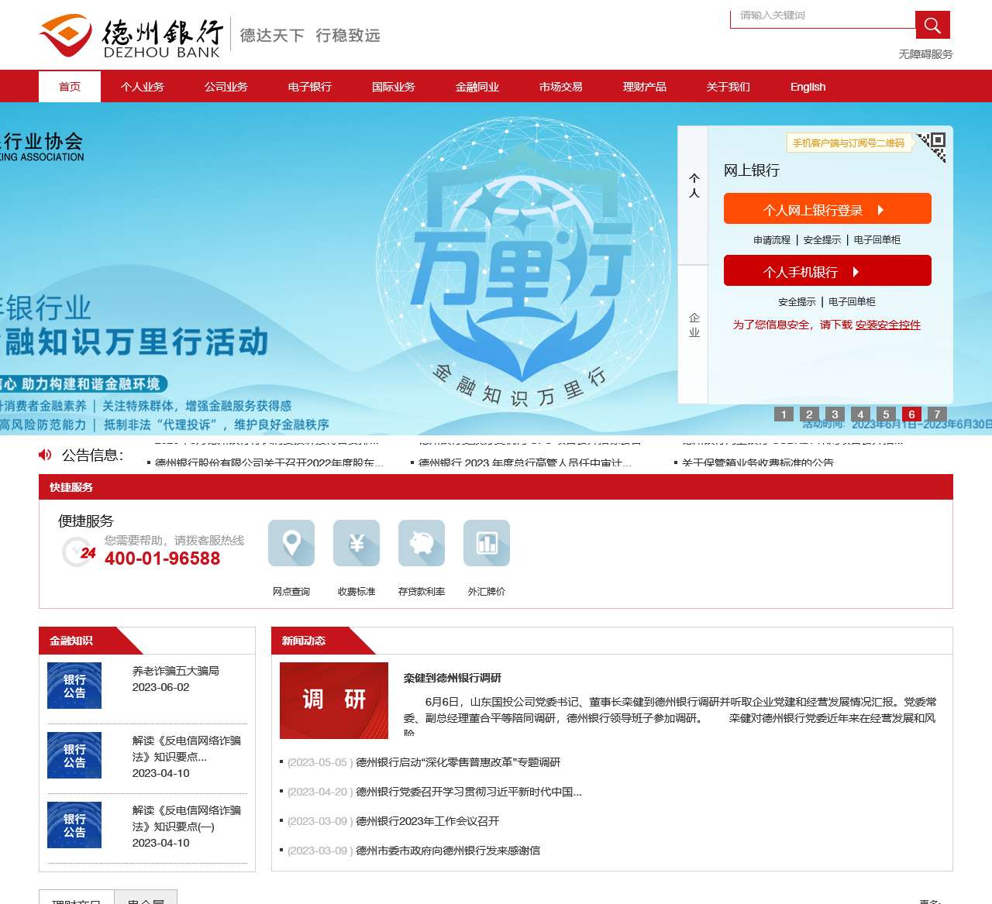Open the QR code icon for mobile client
The height and width of the screenshot is (904, 992).
(x=931, y=146)
